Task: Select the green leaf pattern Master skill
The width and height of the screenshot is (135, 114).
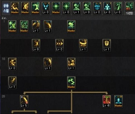Action: [x=24, y=27]
